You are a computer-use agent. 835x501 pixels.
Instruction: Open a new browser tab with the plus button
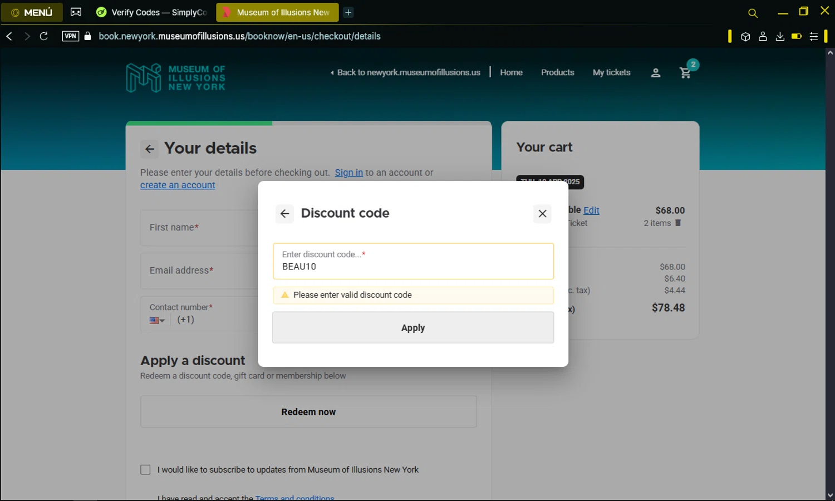tap(348, 12)
